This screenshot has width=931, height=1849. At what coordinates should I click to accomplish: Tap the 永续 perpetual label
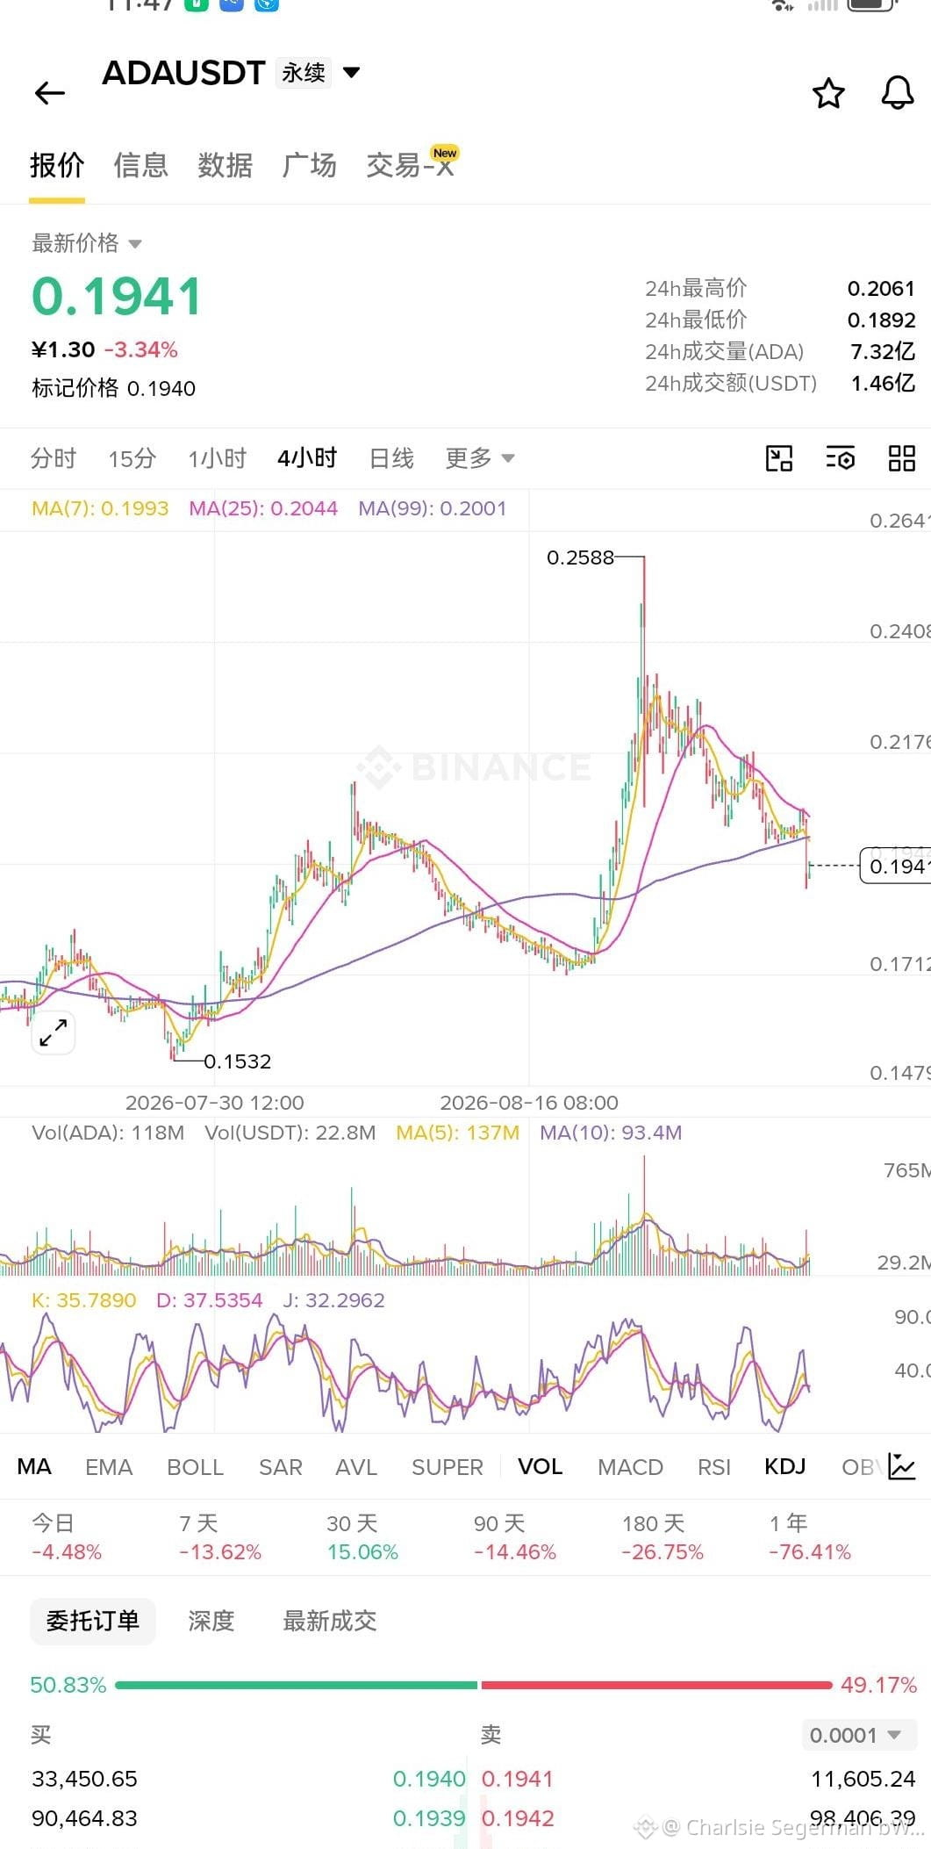pos(304,73)
